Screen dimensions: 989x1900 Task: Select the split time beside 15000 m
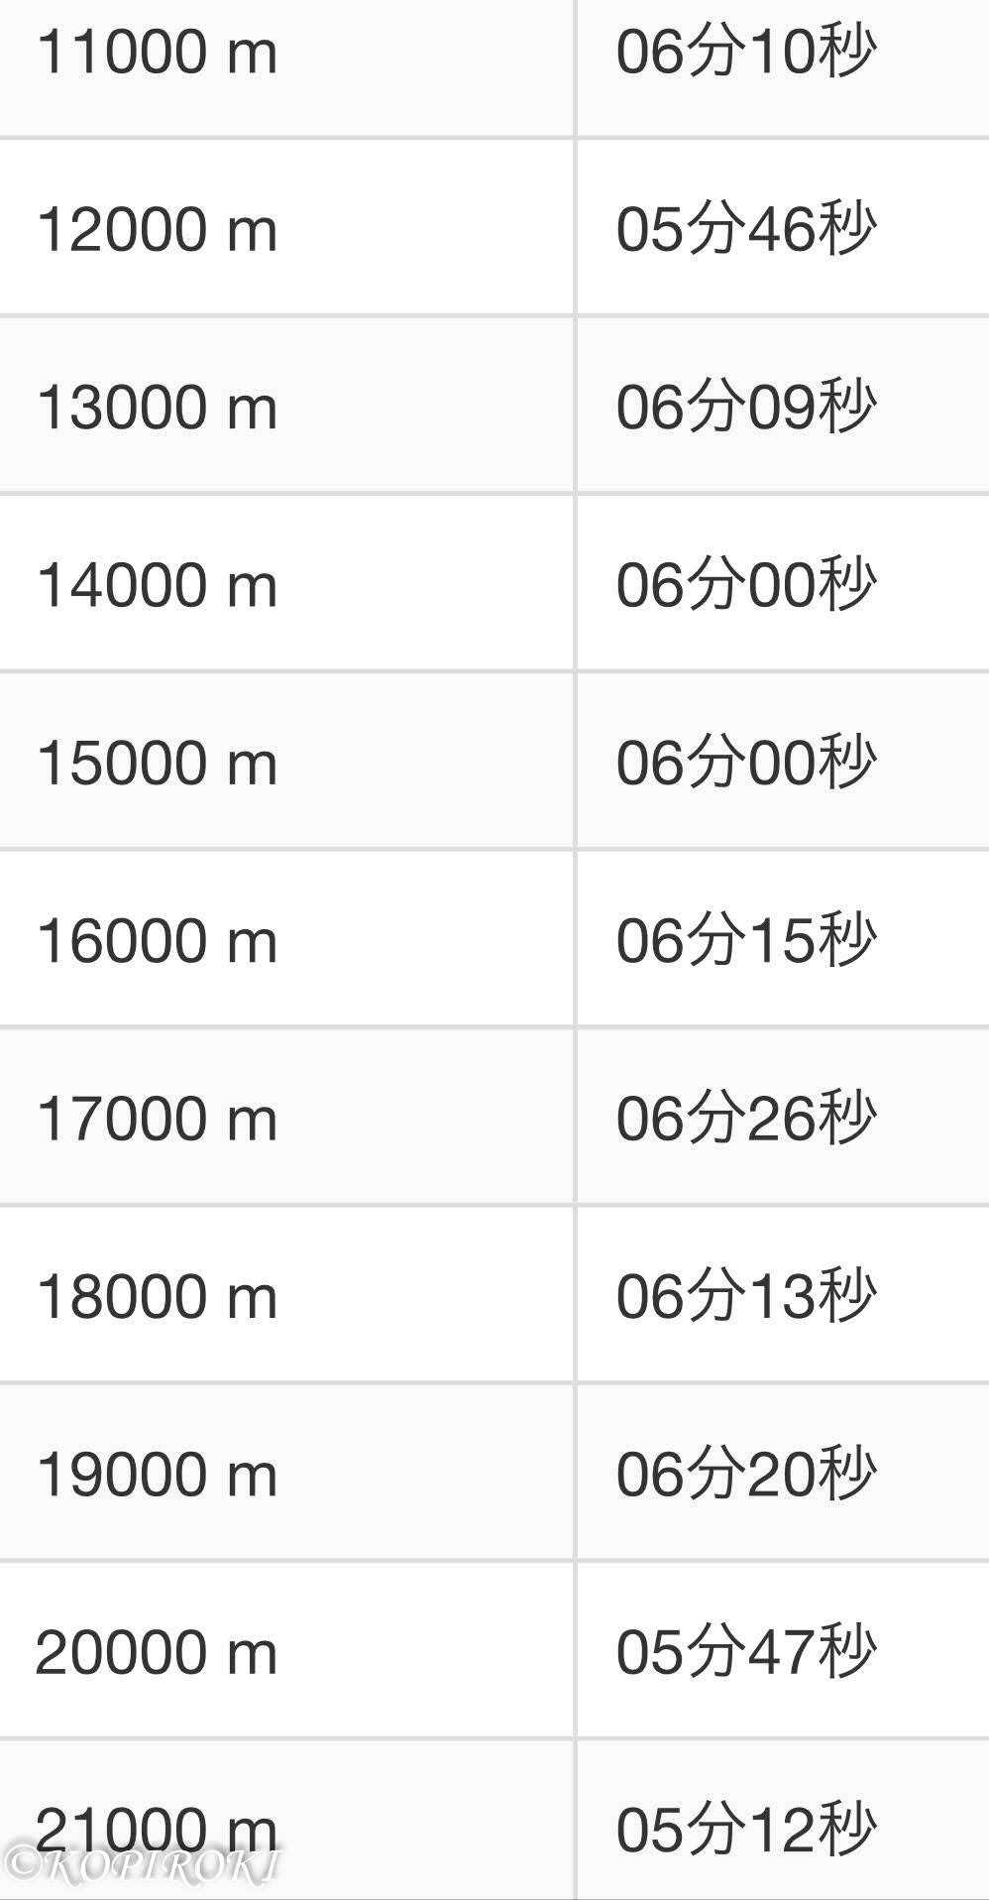tap(745, 763)
